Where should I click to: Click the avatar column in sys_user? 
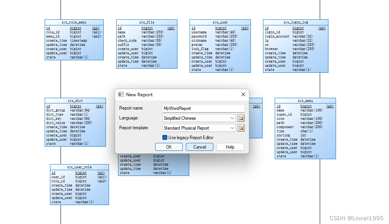pos(197,45)
